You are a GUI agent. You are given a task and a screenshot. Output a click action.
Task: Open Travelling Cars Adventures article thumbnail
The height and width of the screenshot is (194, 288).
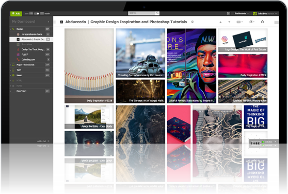coord(140,53)
